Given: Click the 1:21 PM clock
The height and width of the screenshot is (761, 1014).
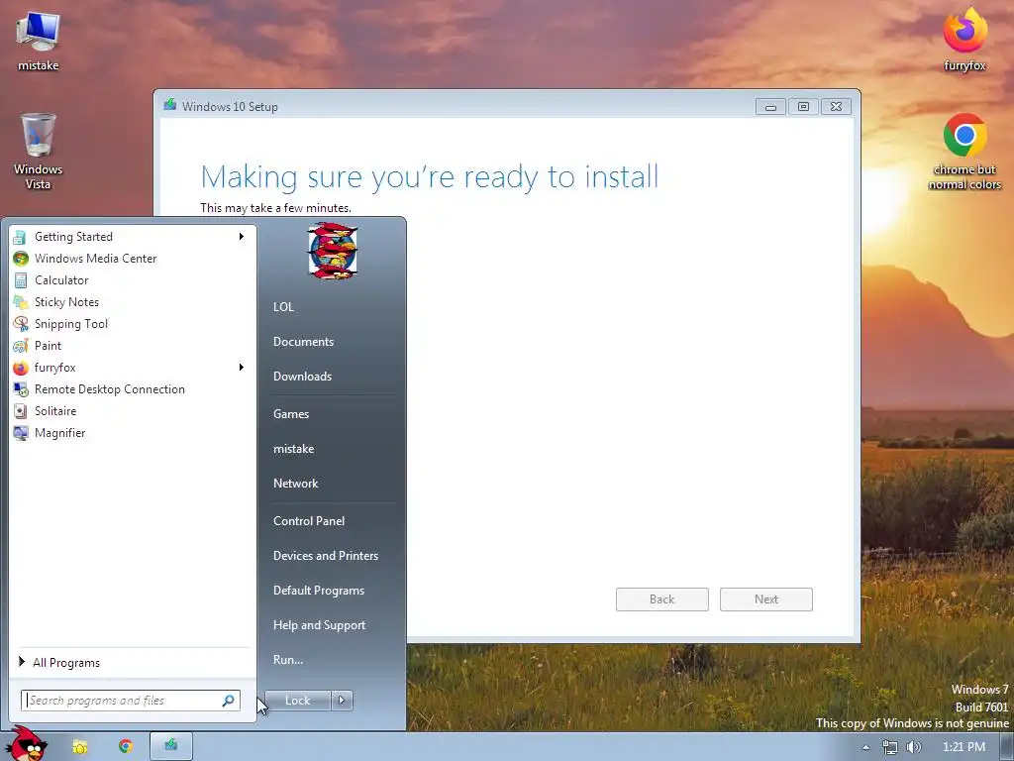Looking at the screenshot, I should [x=963, y=747].
